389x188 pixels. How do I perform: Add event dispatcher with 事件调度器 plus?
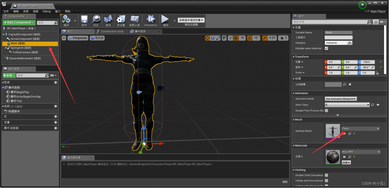click(x=55, y=128)
